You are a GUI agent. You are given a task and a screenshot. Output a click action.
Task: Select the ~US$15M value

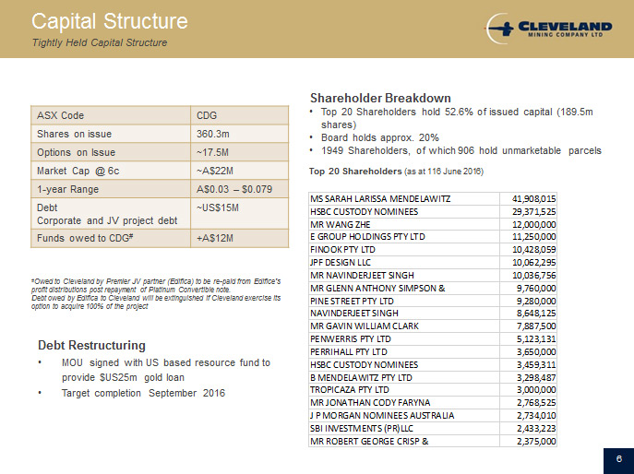click(x=218, y=207)
